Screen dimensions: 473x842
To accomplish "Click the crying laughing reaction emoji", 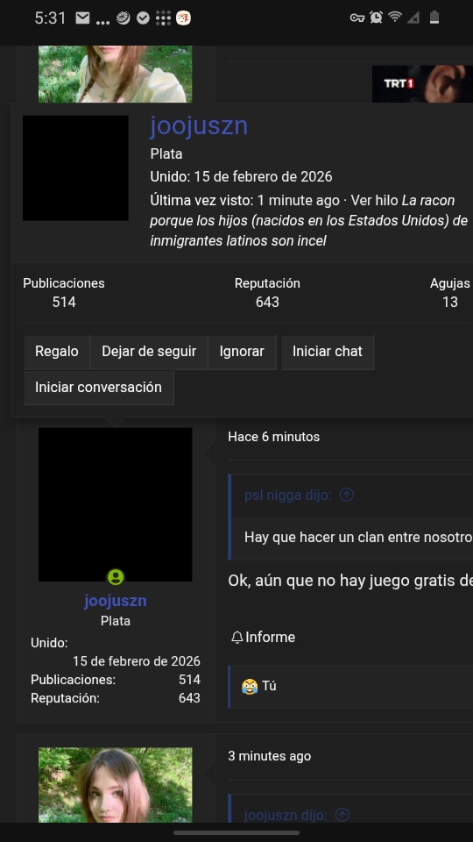I will [x=250, y=686].
